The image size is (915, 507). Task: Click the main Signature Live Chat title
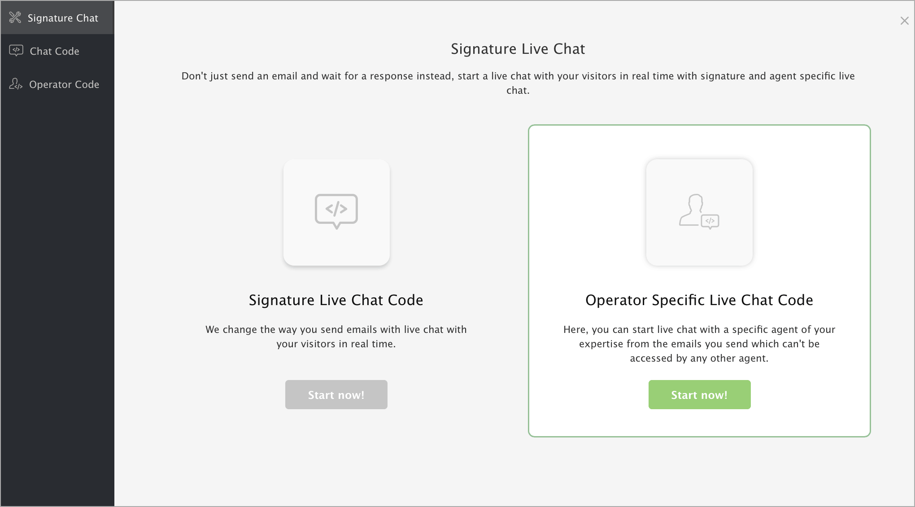click(x=518, y=48)
